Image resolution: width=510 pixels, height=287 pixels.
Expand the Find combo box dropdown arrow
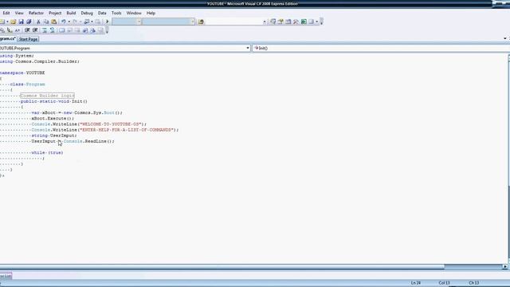click(x=265, y=22)
